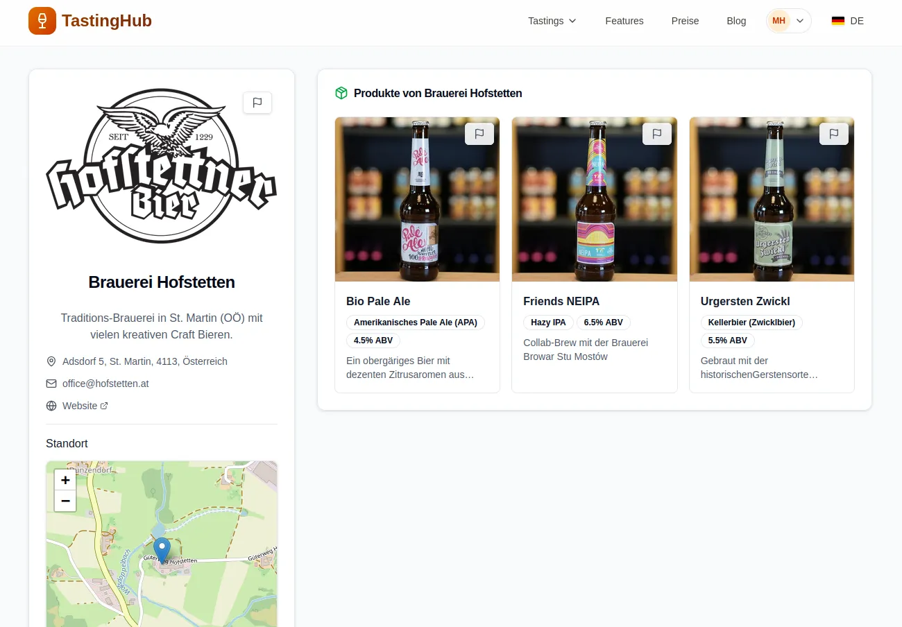Flag the Urgersten Zwickl product
The height and width of the screenshot is (627, 902).
click(x=834, y=133)
